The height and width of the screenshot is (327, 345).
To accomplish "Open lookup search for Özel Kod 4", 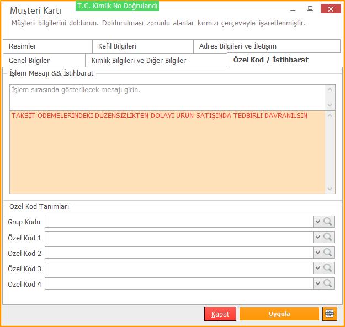I will coord(328,284).
